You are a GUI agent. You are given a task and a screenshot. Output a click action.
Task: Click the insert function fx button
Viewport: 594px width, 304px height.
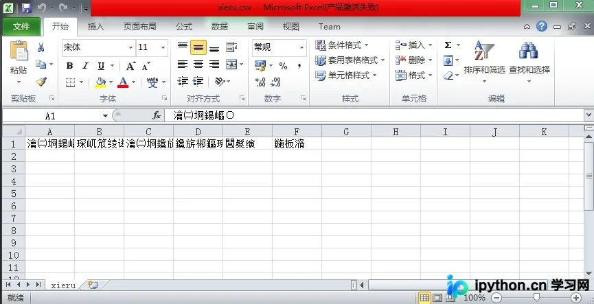(157, 115)
